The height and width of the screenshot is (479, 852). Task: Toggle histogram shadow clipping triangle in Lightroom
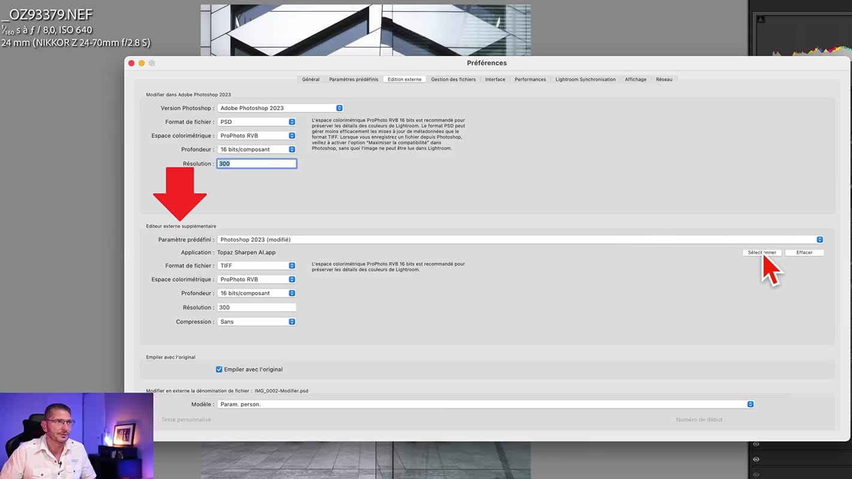[x=761, y=20]
